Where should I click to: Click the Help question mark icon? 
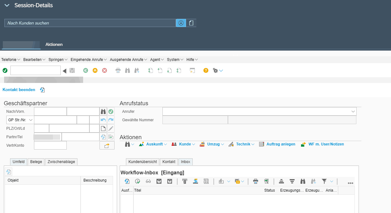pyautogui.click(x=206, y=70)
